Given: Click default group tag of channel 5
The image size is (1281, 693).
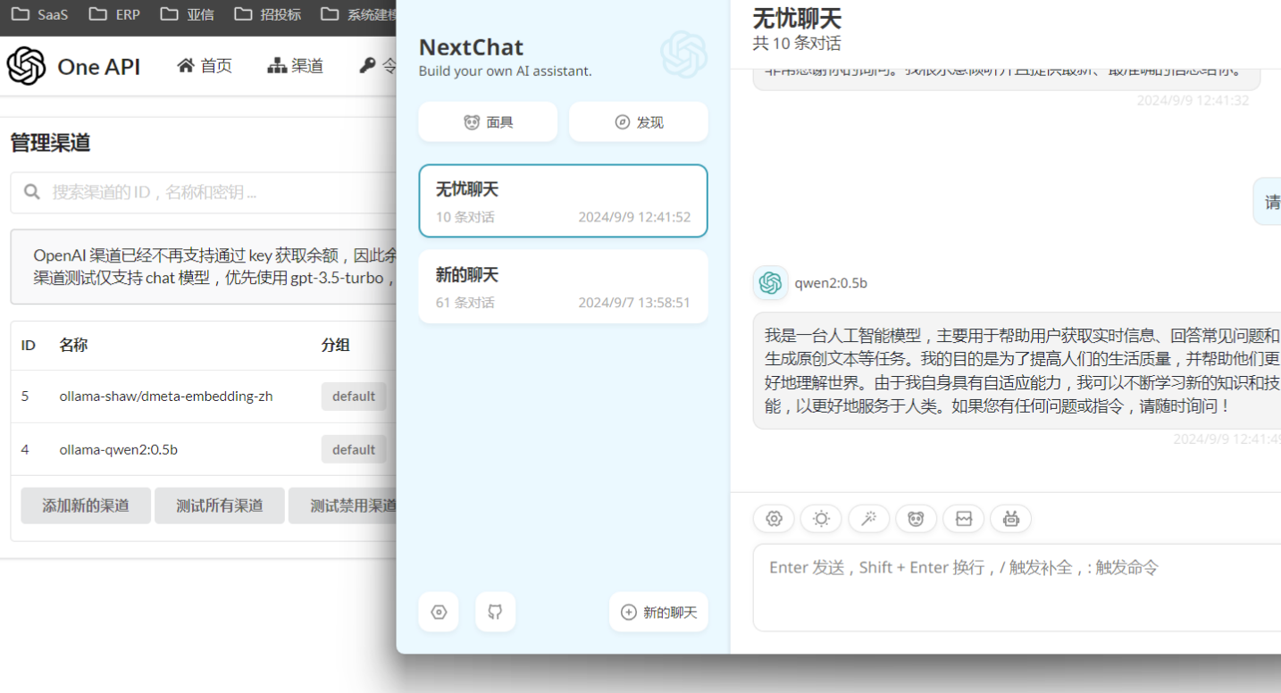Looking at the screenshot, I should point(354,396).
